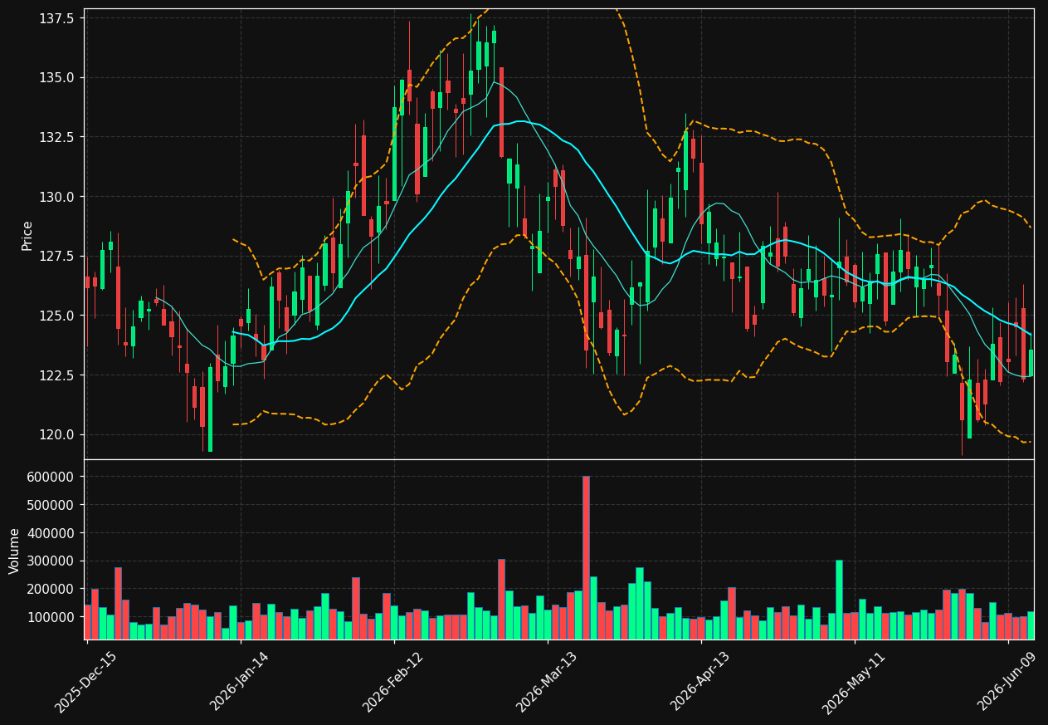Viewport: 1048px width, 725px height.
Task: Click the 125.0 price axis tick
Action: tap(56, 316)
